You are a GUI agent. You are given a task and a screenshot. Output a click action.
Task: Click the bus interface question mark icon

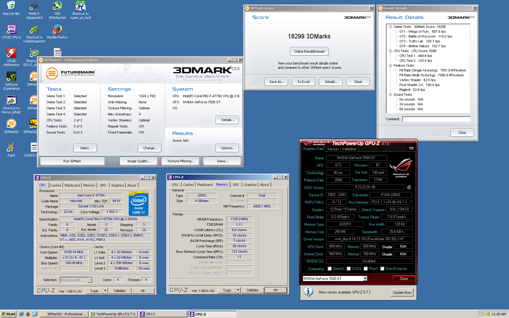pyautogui.click(x=411, y=202)
